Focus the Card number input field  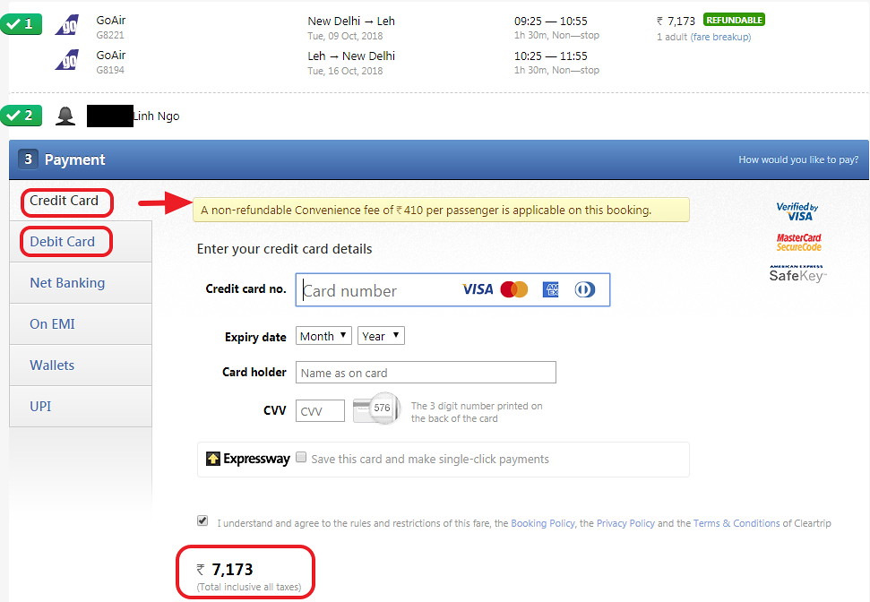click(x=452, y=289)
